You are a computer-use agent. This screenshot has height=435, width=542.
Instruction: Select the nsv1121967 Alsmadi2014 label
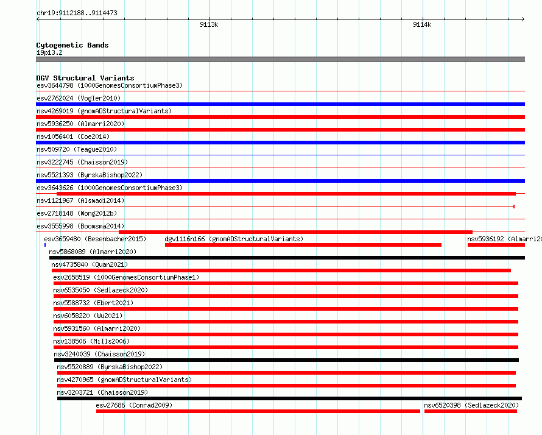[x=80, y=200]
